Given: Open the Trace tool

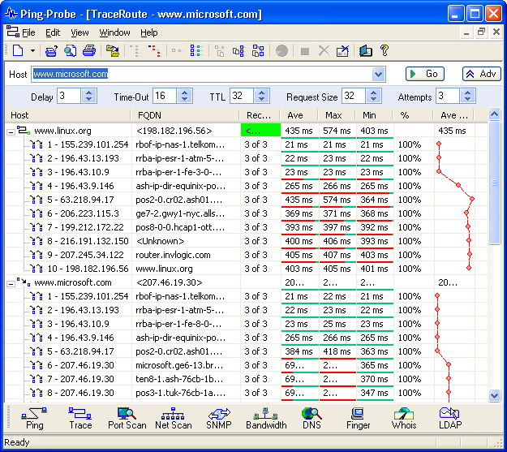Looking at the screenshot, I should coord(80,419).
